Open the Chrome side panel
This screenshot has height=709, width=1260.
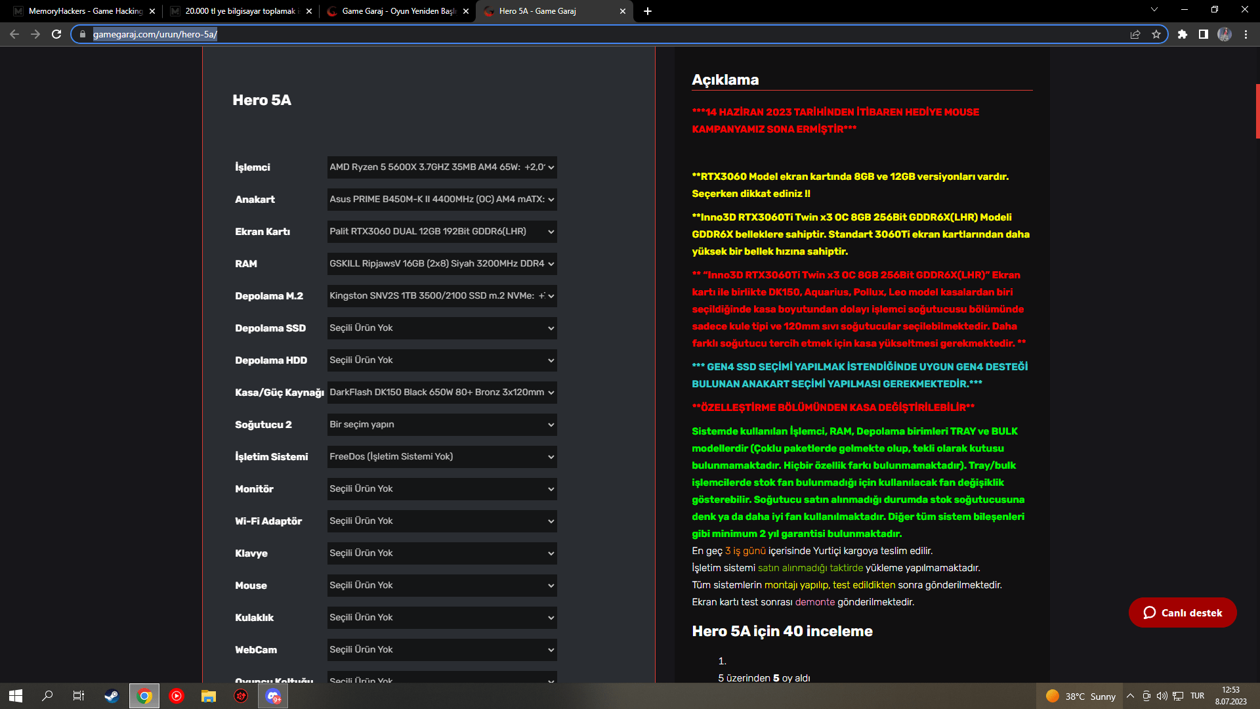tap(1204, 34)
